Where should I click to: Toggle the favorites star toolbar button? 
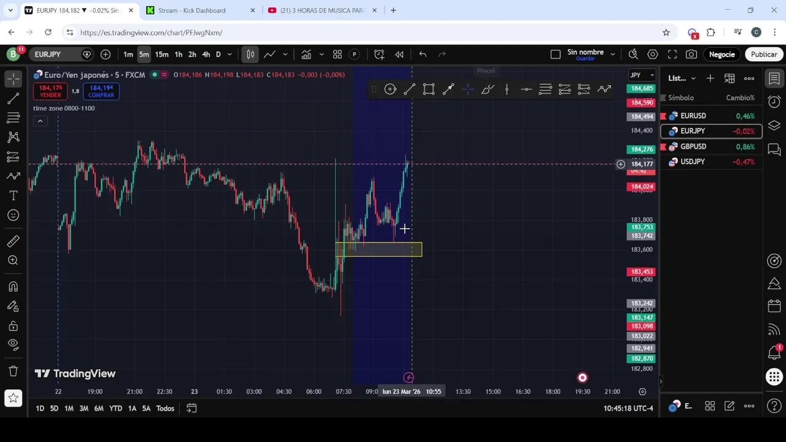coord(14,399)
